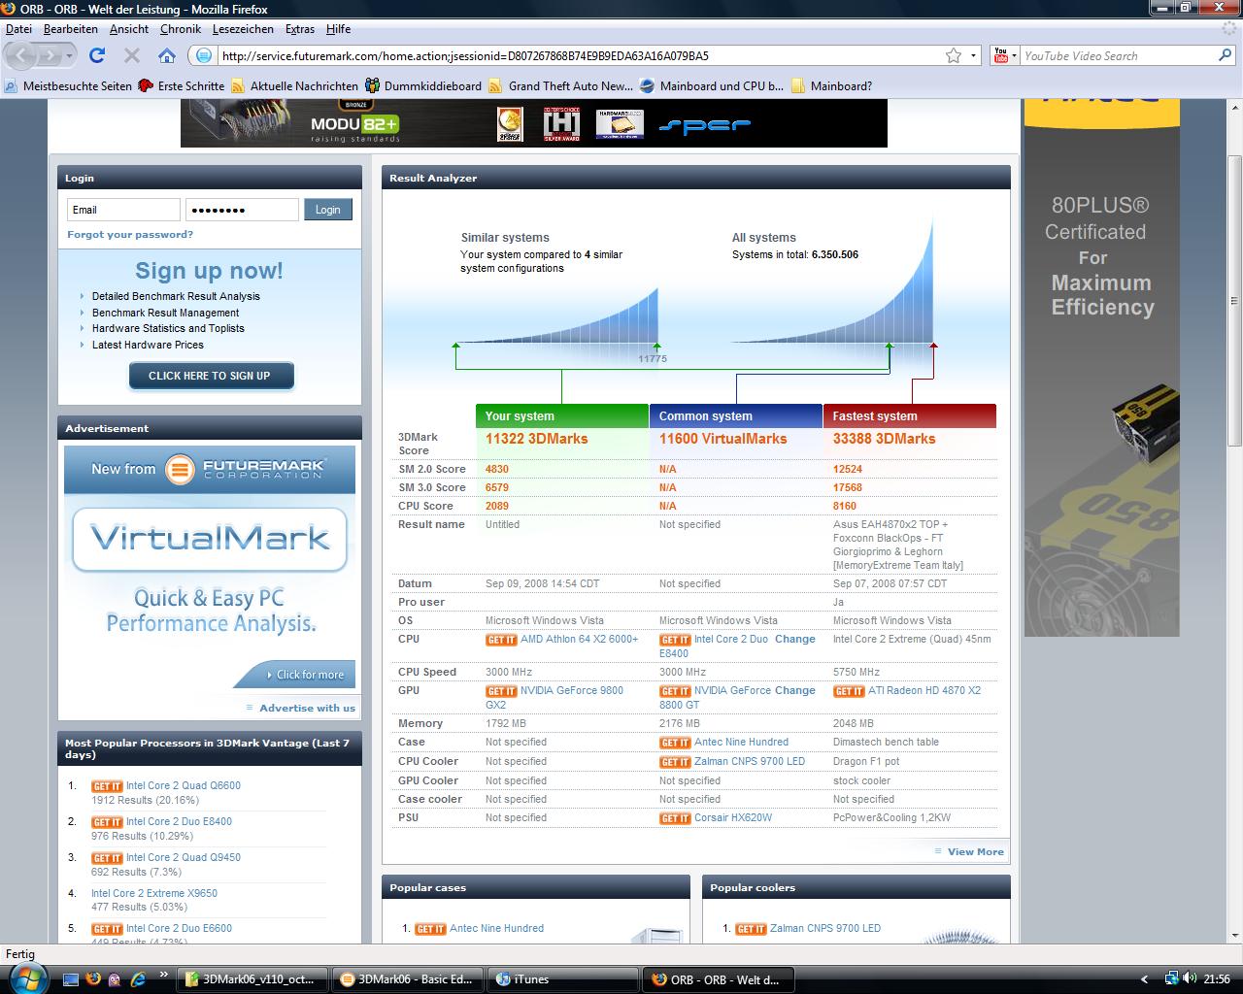
Task: Click the stop loading icon
Action: (x=132, y=55)
